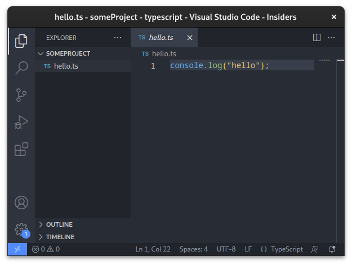
Task: Click line number 1 in gutter
Action: pyautogui.click(x=153, y=66)
